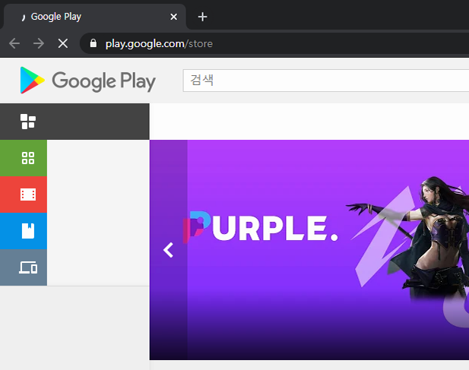Open the Books category blue icon
The height and width of the screenshot is (370, 469).
click(x=28, y=231)
